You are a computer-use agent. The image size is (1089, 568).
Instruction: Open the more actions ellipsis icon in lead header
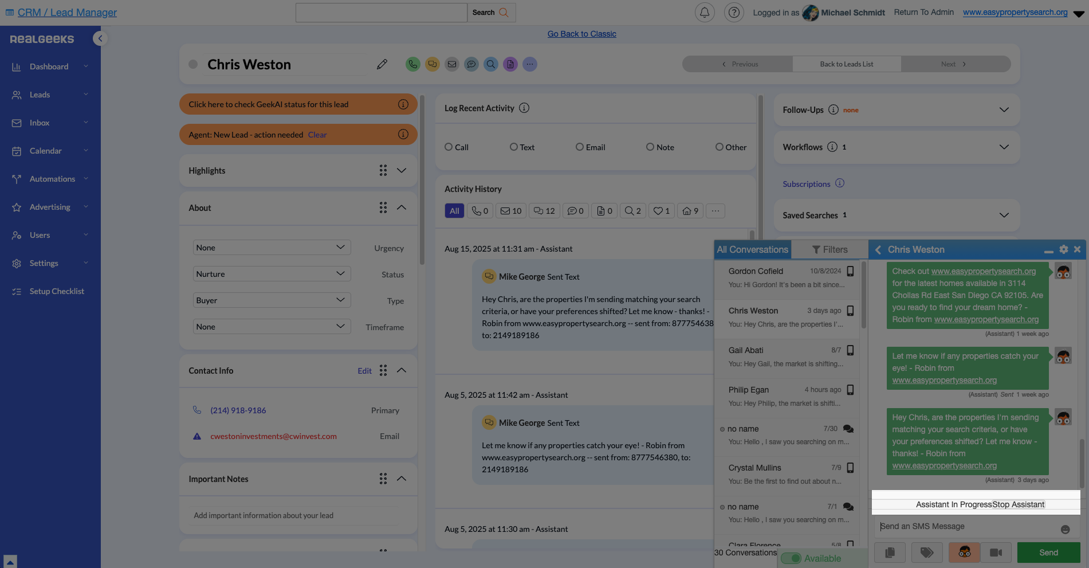[x=530, y=64]
